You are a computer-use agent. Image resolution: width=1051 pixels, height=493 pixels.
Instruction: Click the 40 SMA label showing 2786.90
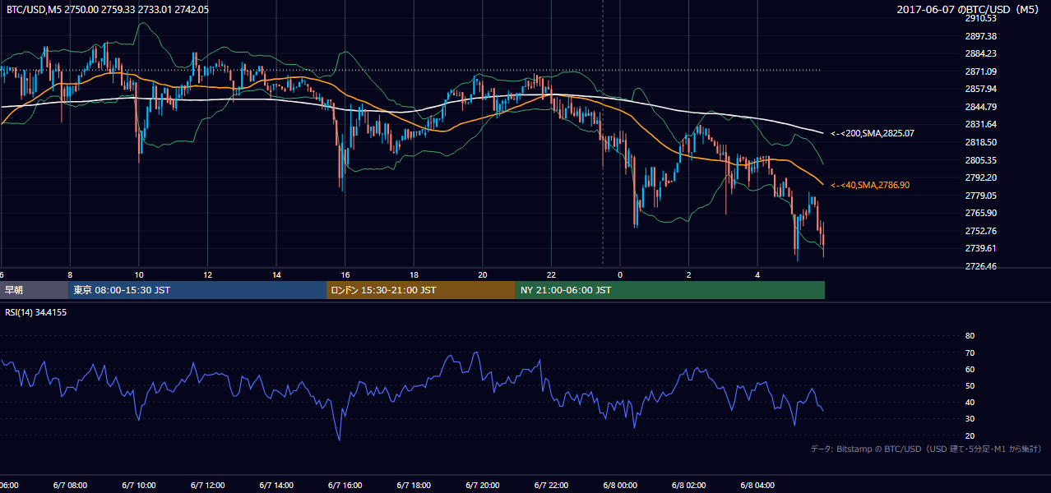[x=870, y=186]
